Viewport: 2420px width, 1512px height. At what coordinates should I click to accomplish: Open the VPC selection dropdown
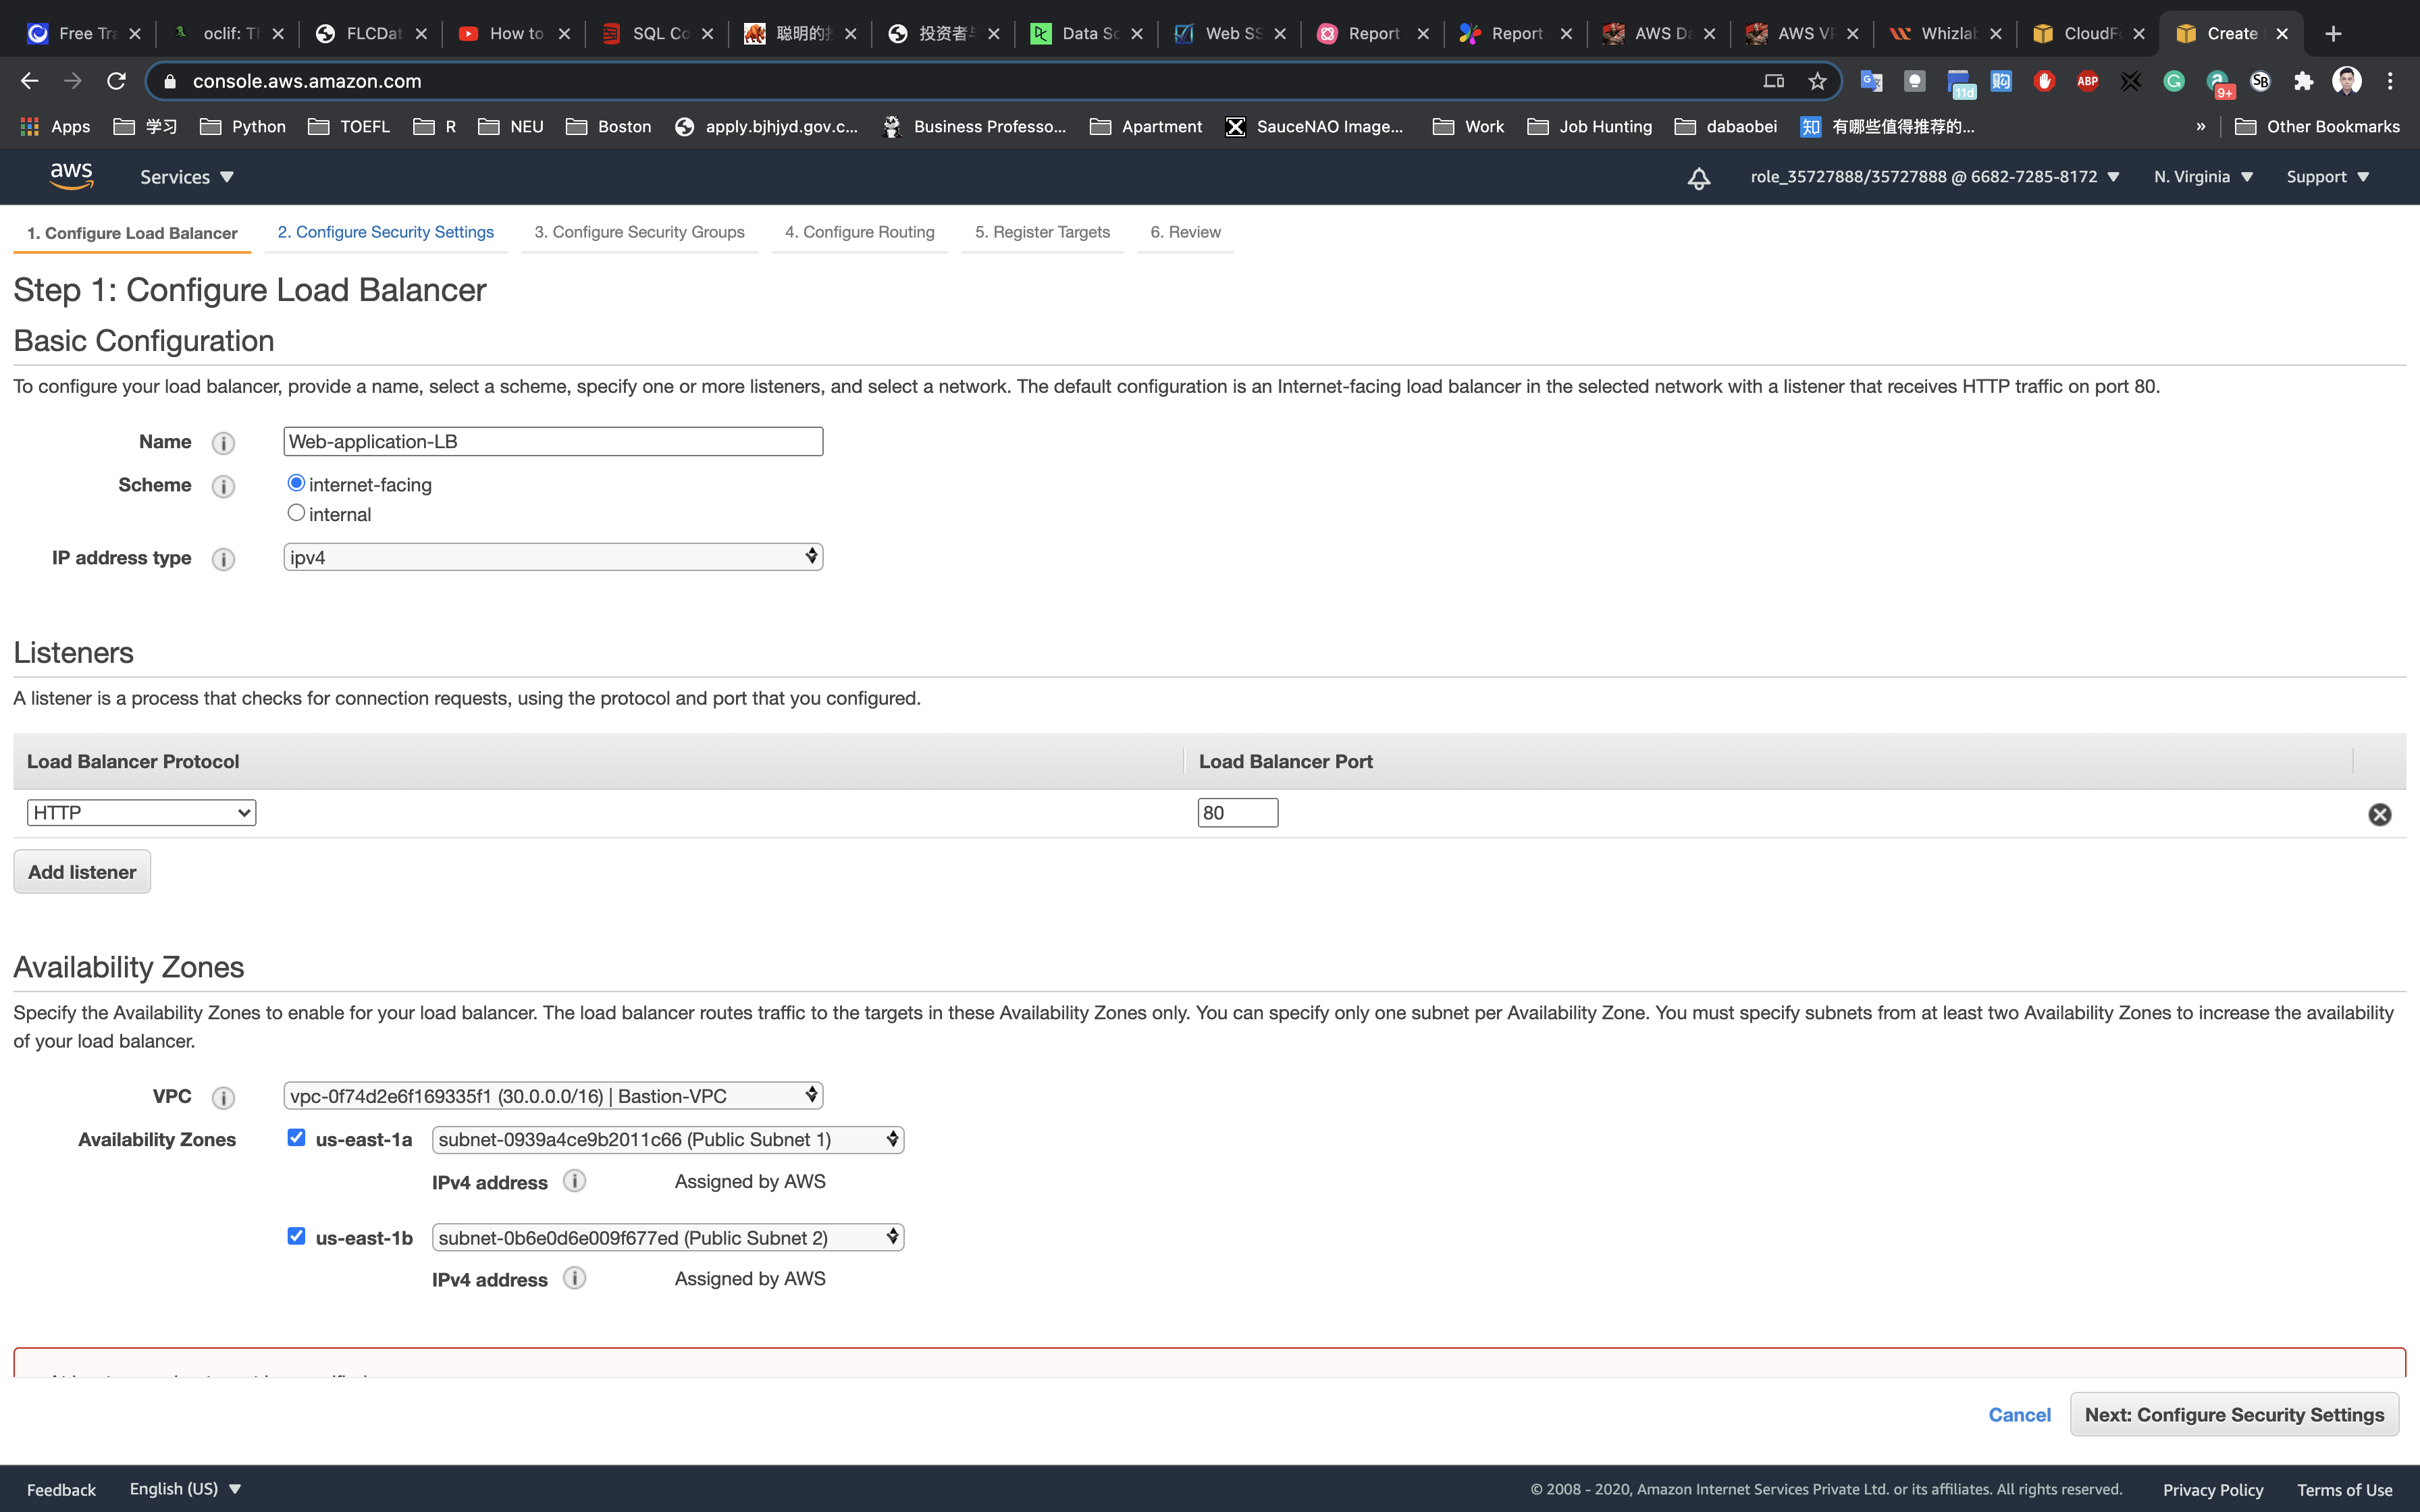[552, 1096]
